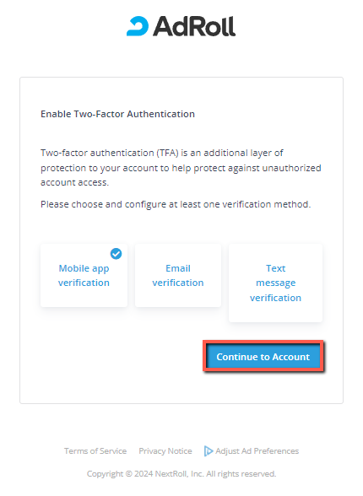Click the AdRoll wordmark text
363x496 pixels.
tap(194, 26)
